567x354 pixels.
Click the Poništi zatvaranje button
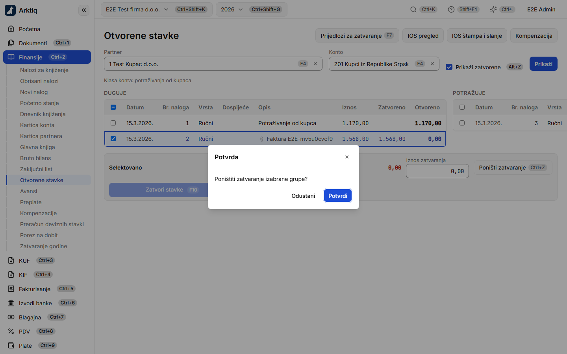pos(513,168)
